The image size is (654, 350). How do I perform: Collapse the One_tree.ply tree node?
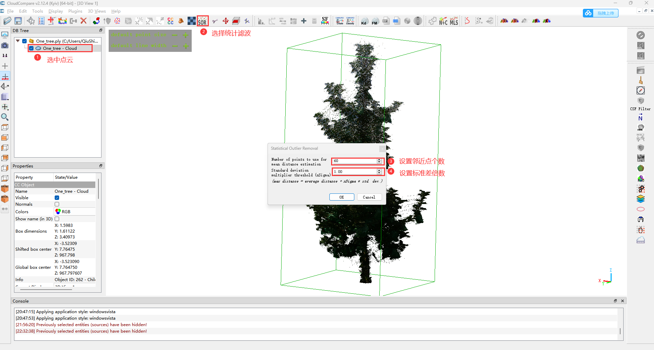point(18,41)
